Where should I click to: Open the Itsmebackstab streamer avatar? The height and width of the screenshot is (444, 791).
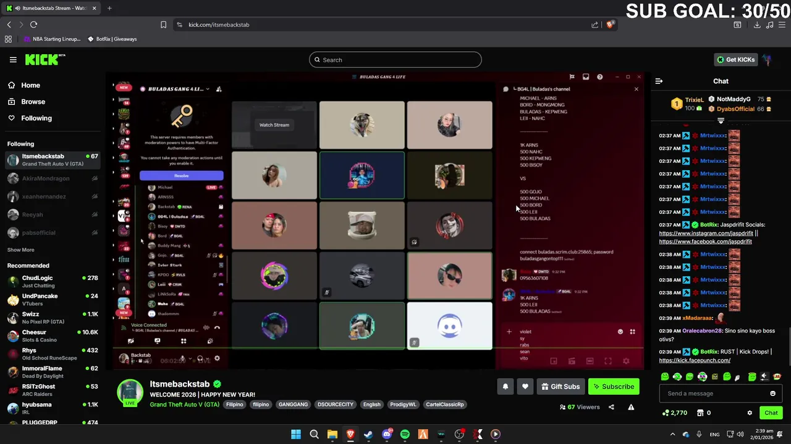[130, 393]
